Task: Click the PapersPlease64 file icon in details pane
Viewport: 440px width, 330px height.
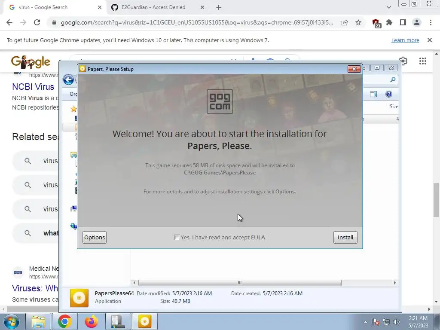Action: (79, 298)
